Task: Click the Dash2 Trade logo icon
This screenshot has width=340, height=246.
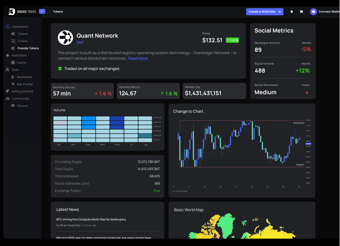Action: 12,11
